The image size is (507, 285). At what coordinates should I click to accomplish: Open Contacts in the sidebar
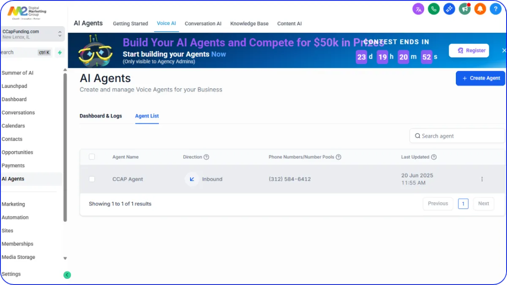(x=12, y=139)
